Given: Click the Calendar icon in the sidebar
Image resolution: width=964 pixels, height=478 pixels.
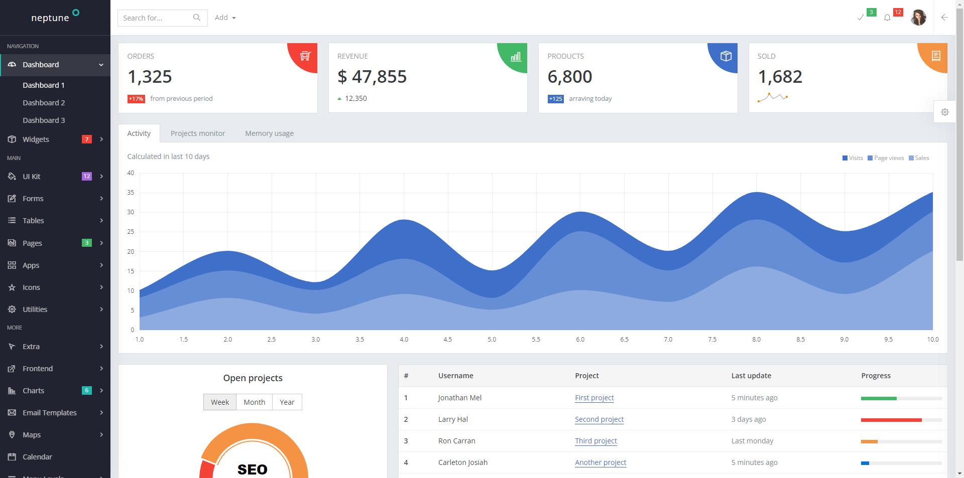Looking at the screenshot, I should (x=12, y=456).
